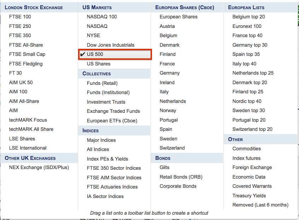Screen dimensions: 299x220
Task: Open Spain top 35
Action: 246,54
